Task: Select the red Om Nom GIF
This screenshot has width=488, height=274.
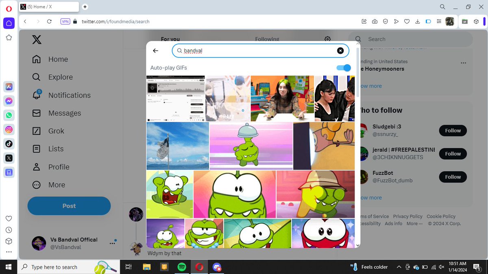Action: pos(323,233)
